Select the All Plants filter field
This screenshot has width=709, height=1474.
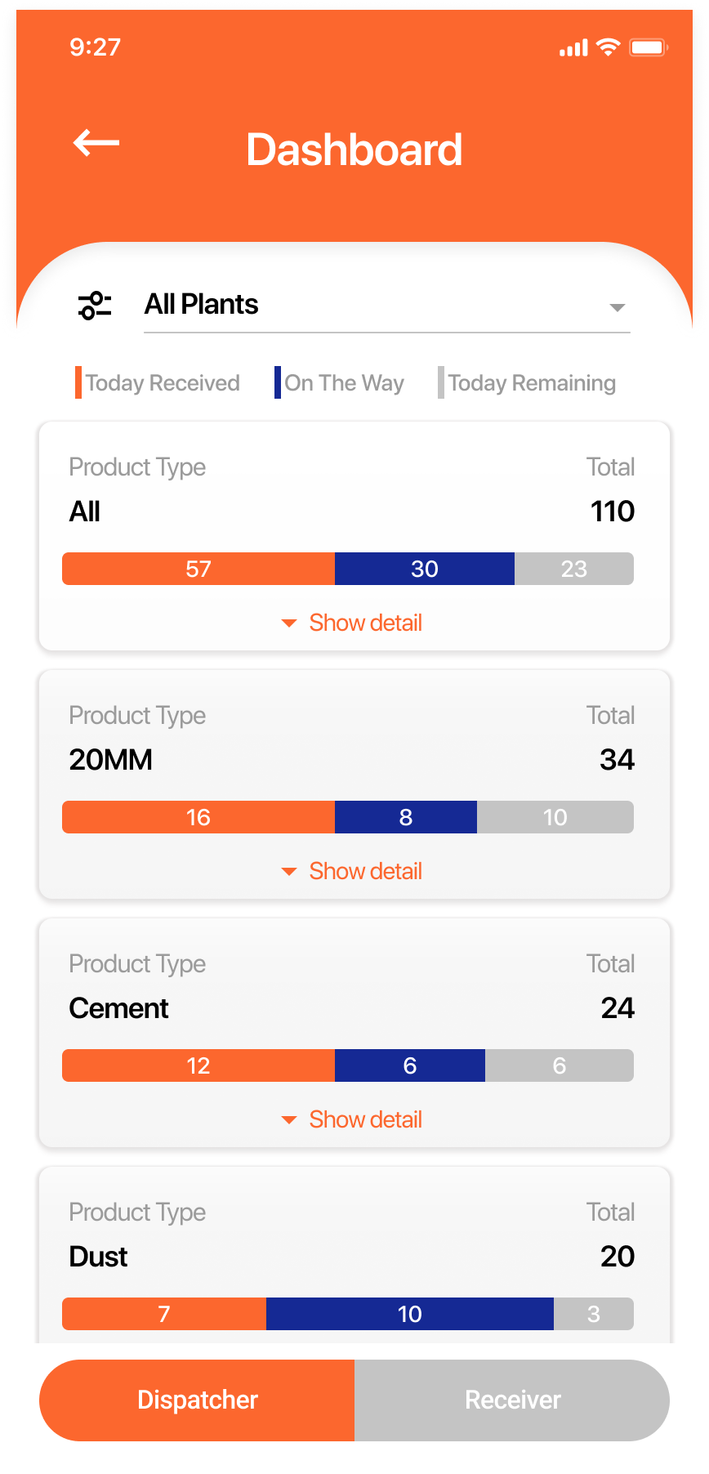pyautogui.click(x=387, y=306)
